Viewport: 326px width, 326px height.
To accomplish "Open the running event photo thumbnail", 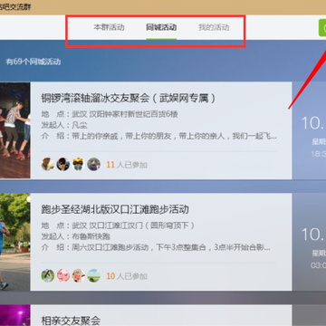I will click(15, 242).
